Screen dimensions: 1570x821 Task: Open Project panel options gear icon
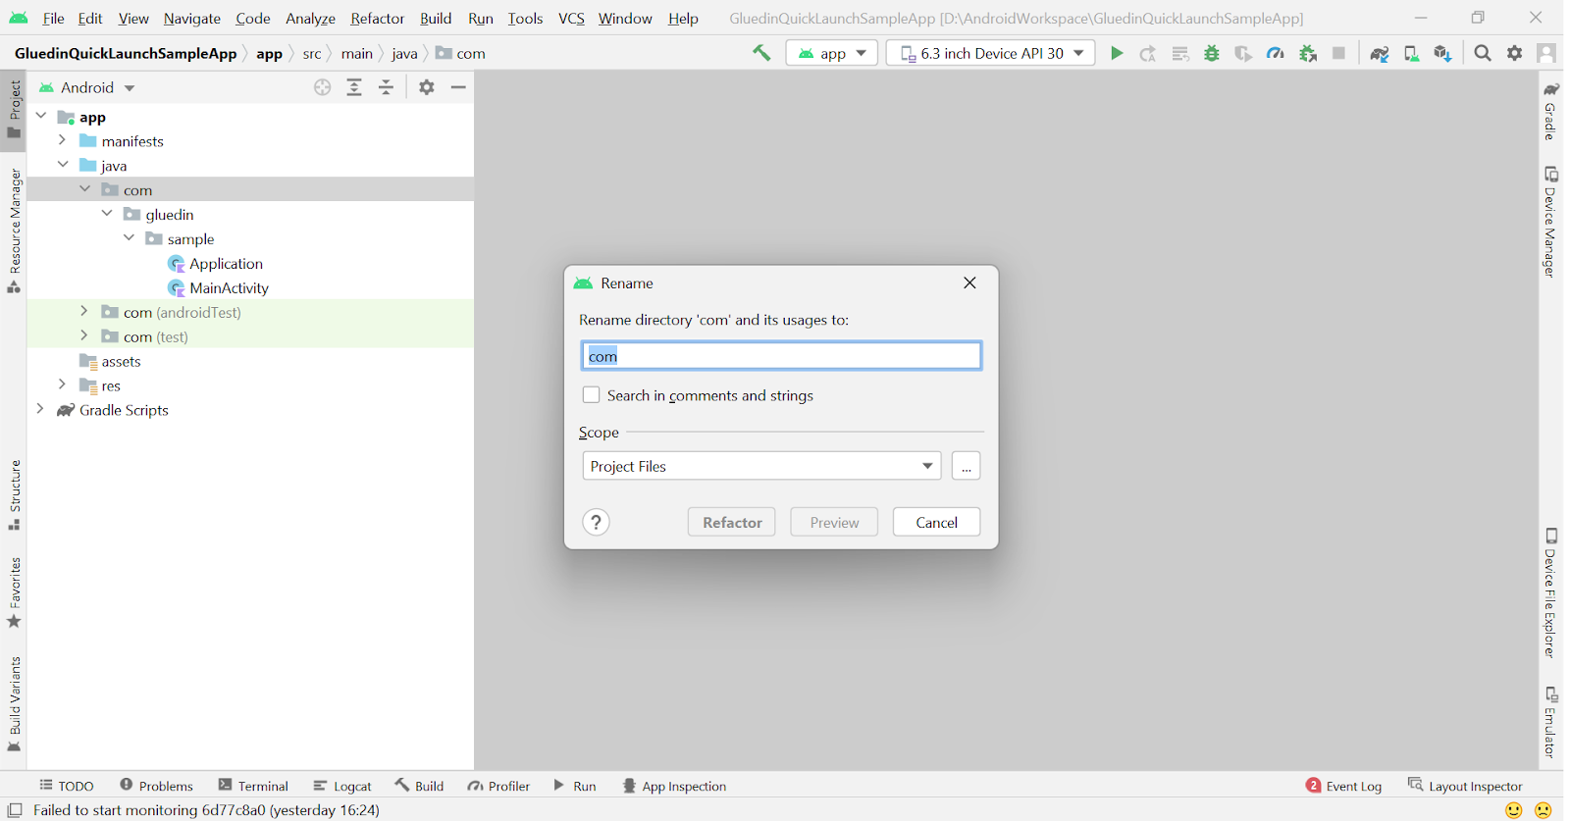click(427, 87)
